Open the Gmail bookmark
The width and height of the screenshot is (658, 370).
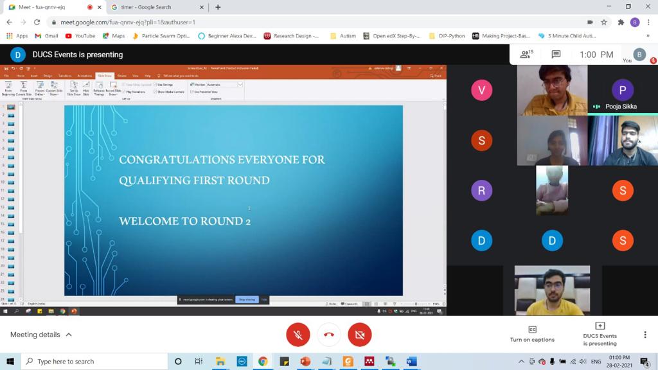(46, 36)
